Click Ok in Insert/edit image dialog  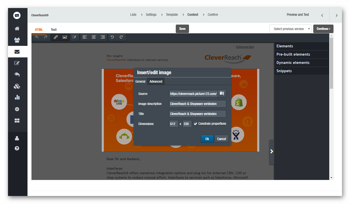coord(207,139)
